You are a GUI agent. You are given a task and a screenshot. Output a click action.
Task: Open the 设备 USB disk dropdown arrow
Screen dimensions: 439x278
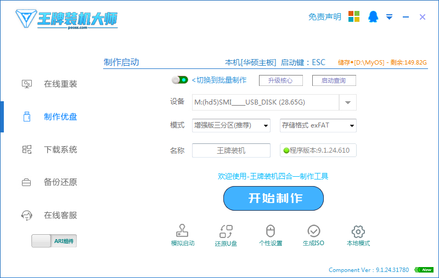pos(348,102)
